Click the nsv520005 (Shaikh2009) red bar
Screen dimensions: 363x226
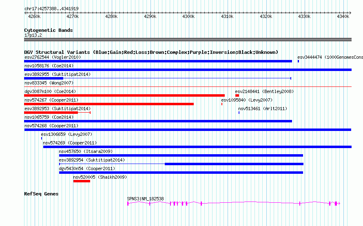[82, 181]
